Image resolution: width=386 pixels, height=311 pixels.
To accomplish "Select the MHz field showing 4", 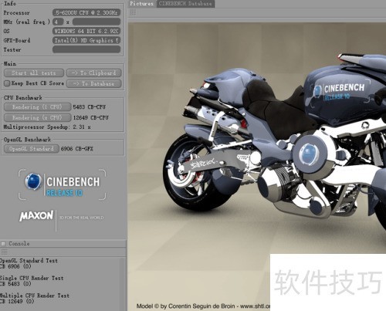I will pos(58,22).
